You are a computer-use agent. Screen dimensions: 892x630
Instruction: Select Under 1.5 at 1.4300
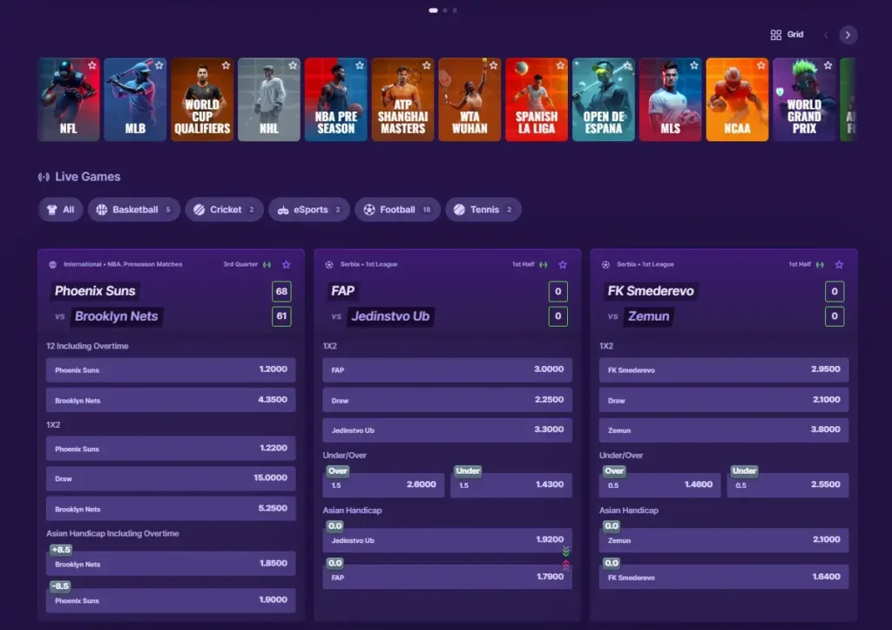tap(511, 484)
